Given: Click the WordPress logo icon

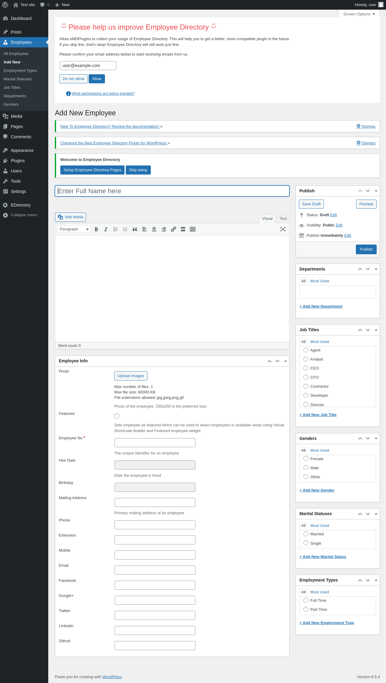Looking at the screenshot, I should click(5, 5).
